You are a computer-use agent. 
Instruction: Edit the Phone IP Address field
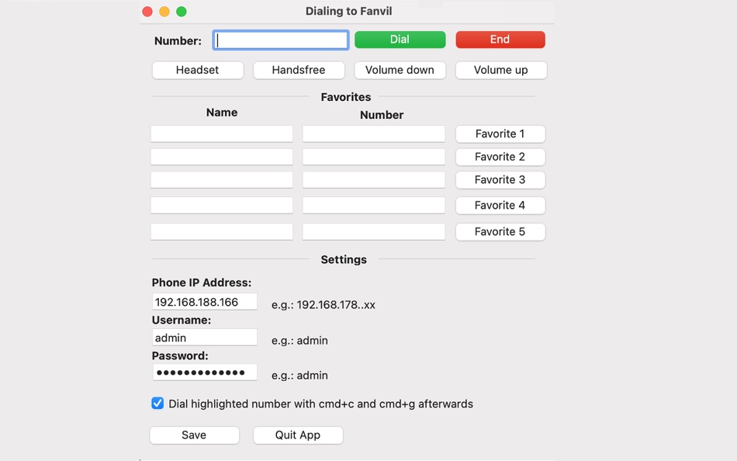tap(205, 302)
